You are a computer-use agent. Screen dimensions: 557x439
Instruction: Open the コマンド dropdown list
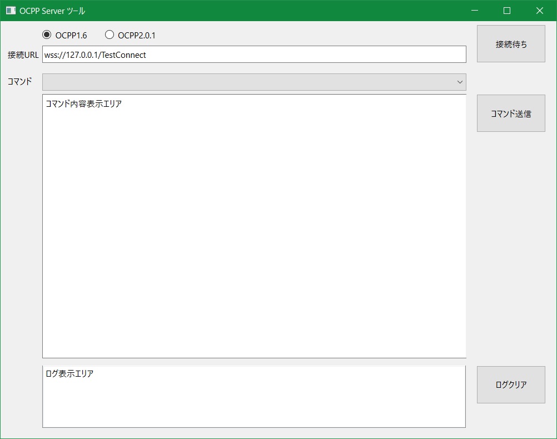(254, 82)
